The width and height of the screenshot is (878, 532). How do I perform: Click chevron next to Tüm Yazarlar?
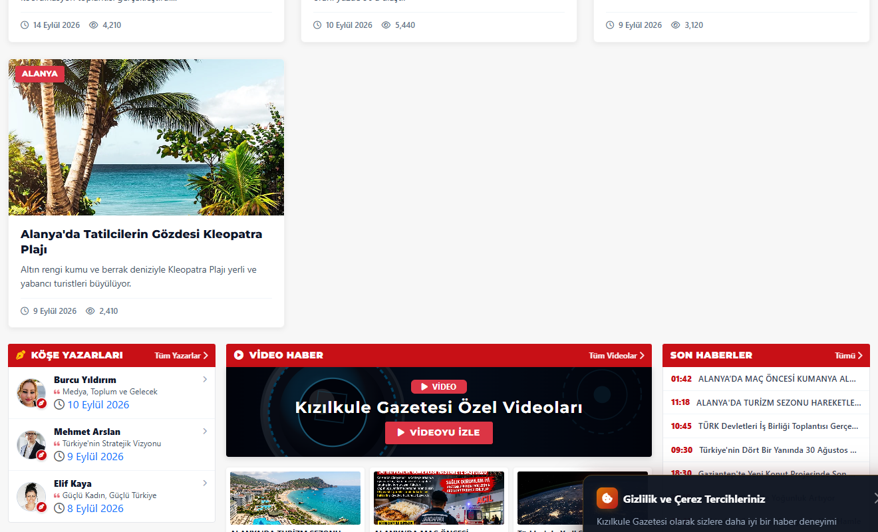[x=206, y=356]
